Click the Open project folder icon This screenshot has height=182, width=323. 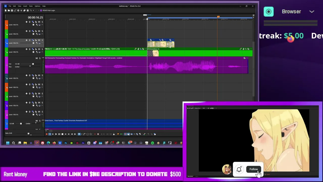[9, 10]
